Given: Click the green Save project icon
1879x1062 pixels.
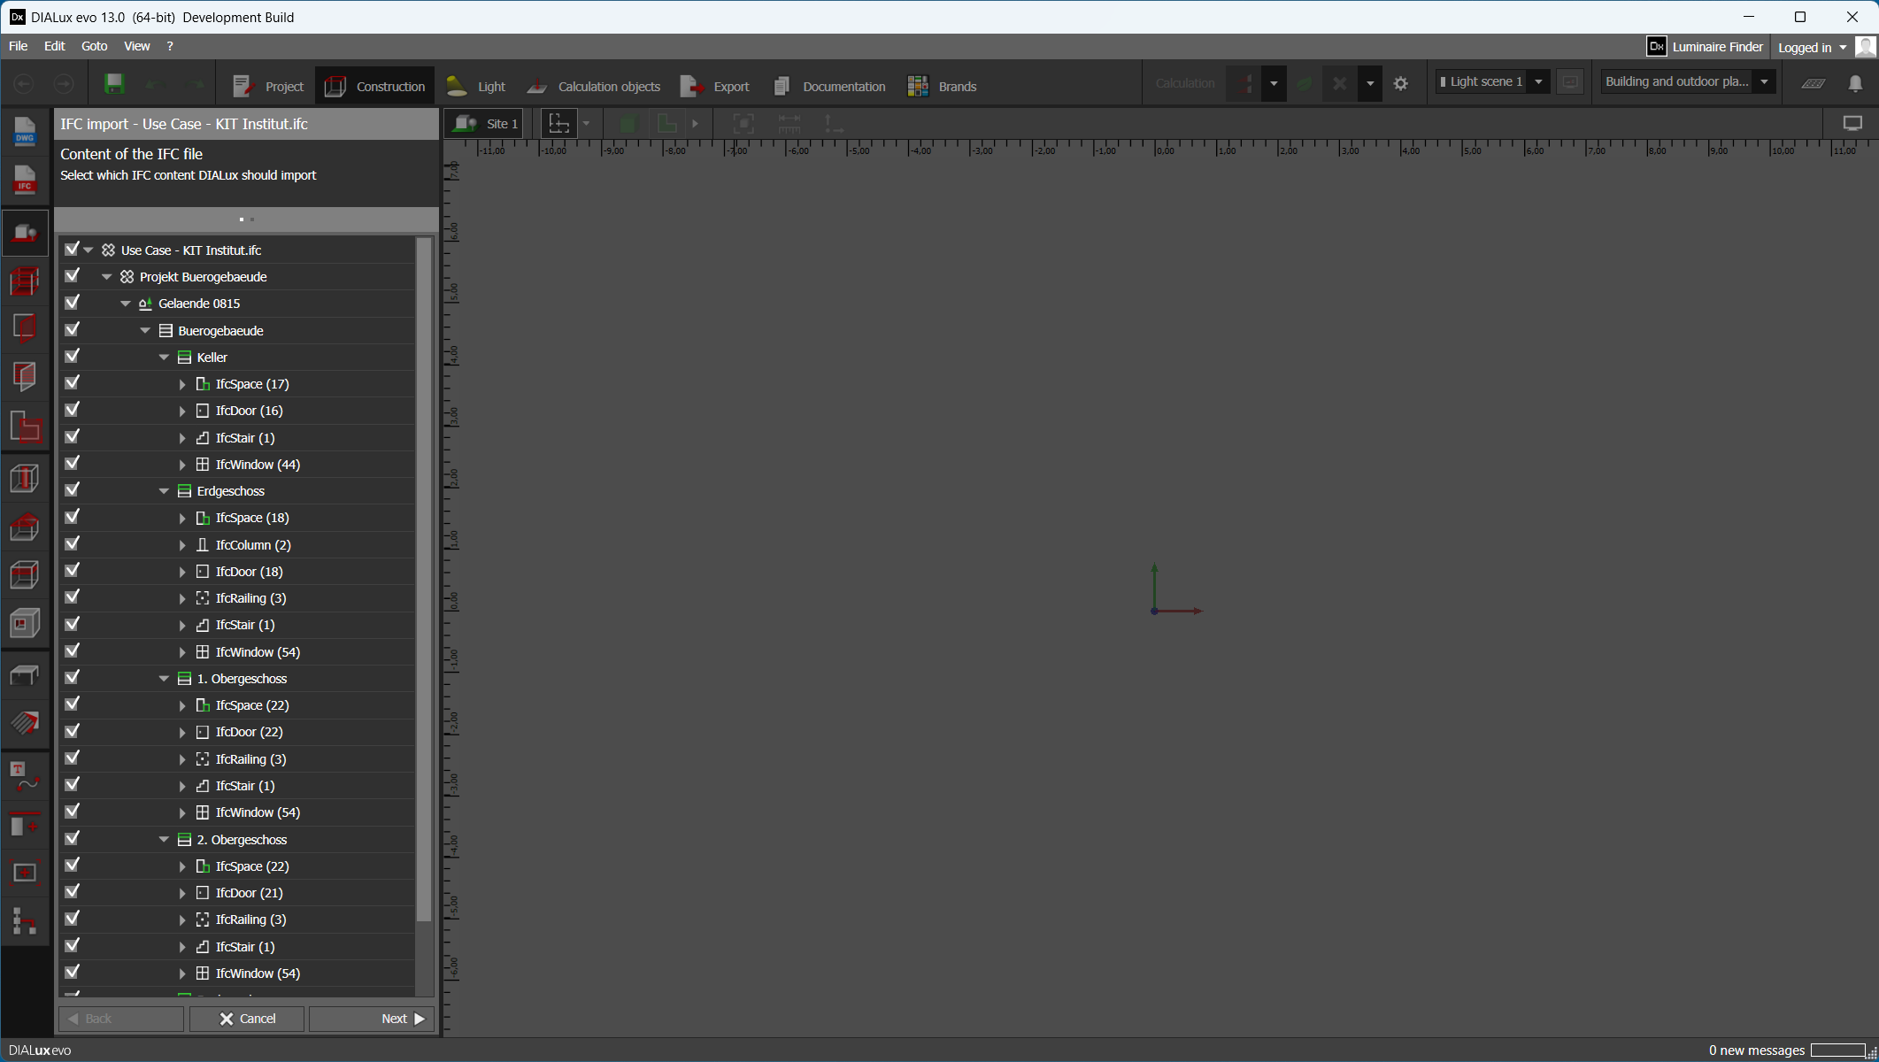Looking at the screenshot, I should coord(114,84).
